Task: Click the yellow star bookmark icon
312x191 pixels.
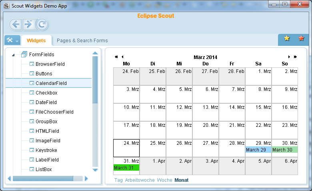Action: click(x=287, y=38)
